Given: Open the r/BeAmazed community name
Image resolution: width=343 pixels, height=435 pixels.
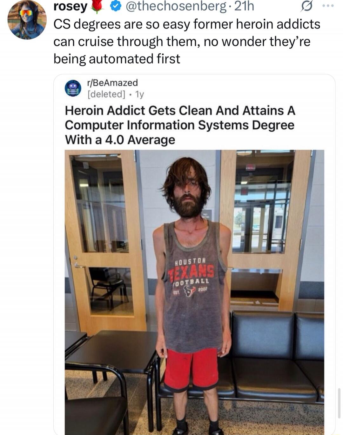Looking at the screenshot, I should pyautogui.click(x=112, y=83).
